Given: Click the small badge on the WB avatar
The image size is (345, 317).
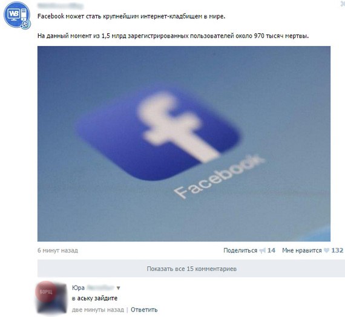Looking at the screenshot, I should click(25, 24).
